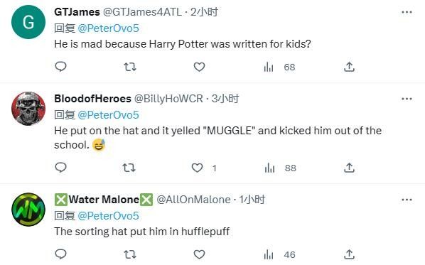
Task: Retweet GTJames's tweet about kids
Action: [x=130, y=67]
